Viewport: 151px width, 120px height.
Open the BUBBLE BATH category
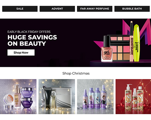132,9
